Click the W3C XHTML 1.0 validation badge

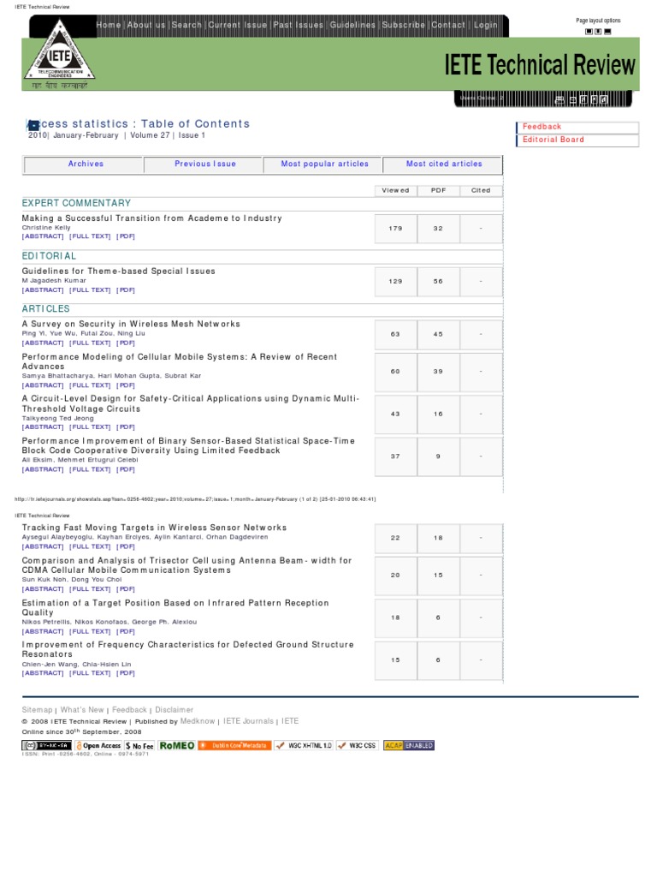point(304,746)
